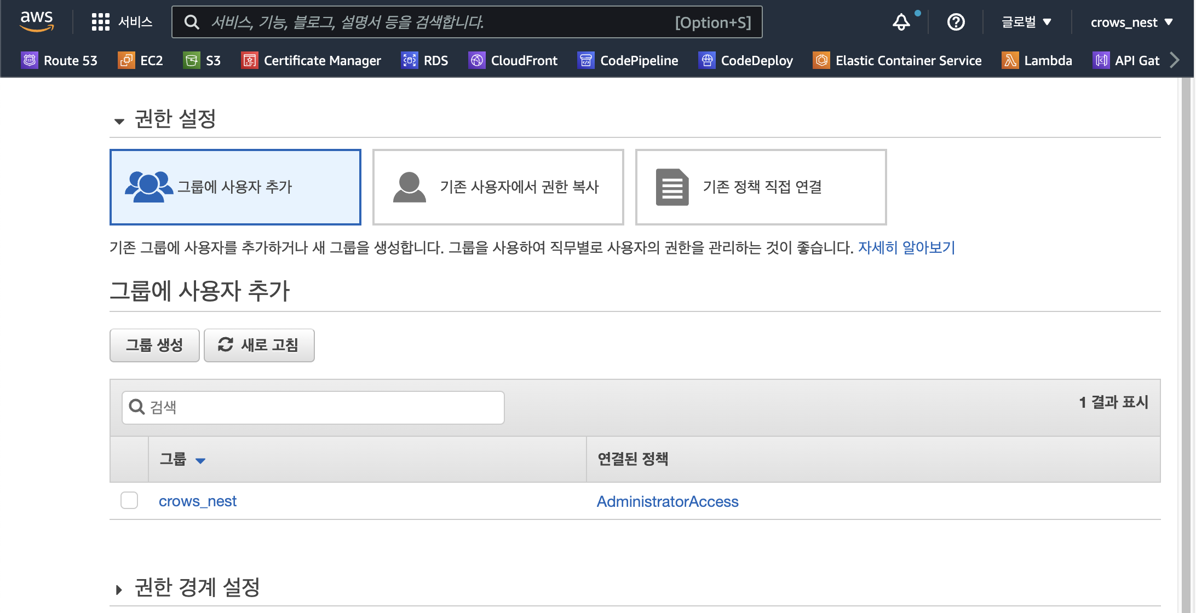Click the notifications bell icon
The image size is (1196, 613).
pos(901,22)
